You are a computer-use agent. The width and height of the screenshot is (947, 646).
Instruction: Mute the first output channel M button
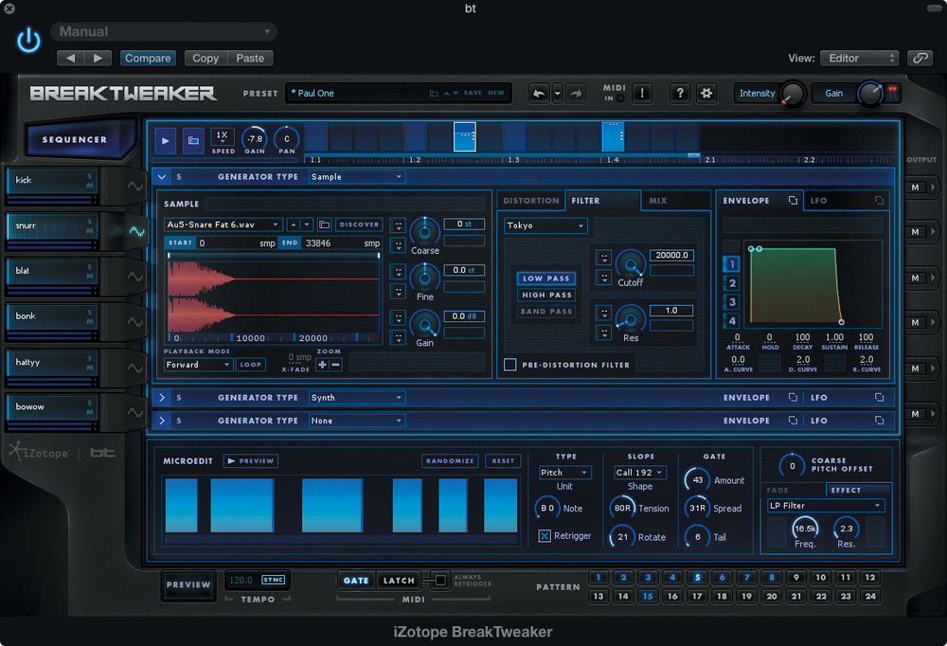point(915,188)
